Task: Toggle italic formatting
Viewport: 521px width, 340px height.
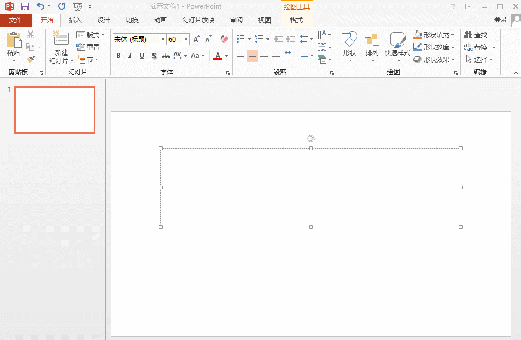Action: [x=130, y=56]
